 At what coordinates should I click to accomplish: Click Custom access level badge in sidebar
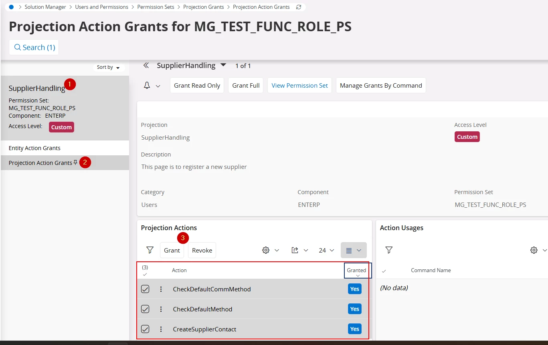(61, 127)
